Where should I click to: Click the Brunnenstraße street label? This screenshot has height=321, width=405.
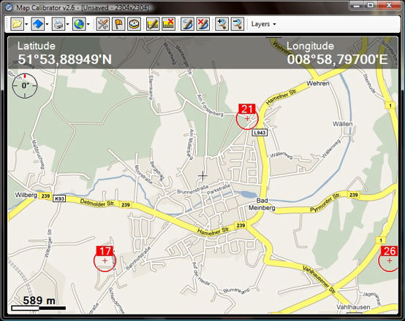[x=193, y=190]
